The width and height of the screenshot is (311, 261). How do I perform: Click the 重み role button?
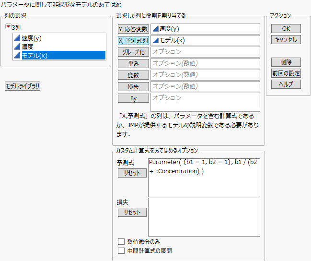pyautogui.click(x=133, y=63)
